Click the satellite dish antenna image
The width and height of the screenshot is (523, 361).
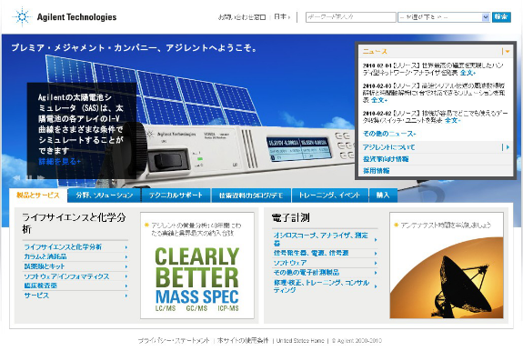[447, 276]
